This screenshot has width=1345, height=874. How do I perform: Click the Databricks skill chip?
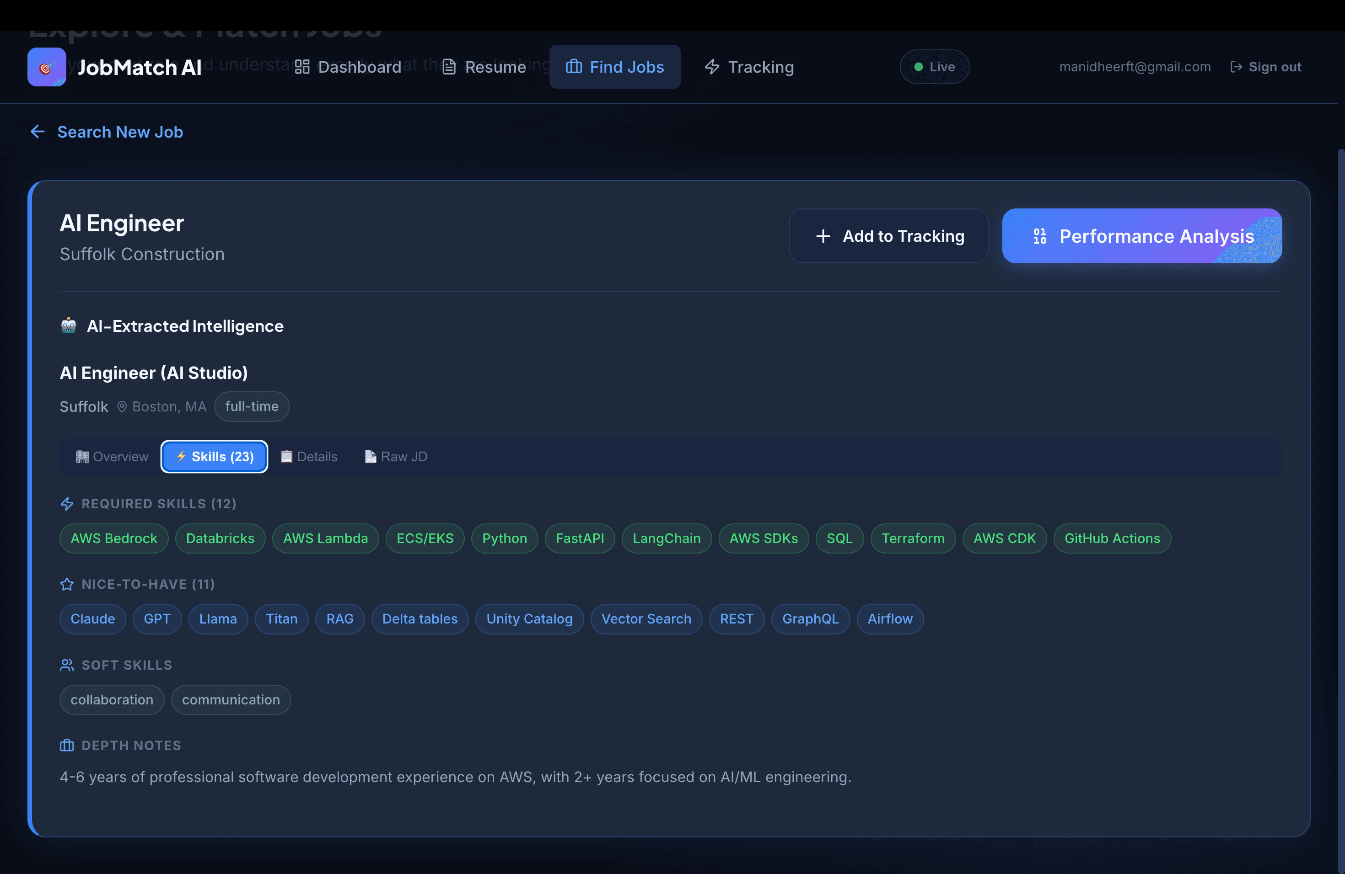tap(221, 538)
